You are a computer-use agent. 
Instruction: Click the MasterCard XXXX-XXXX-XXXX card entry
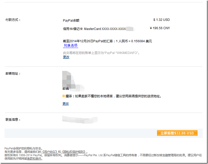[99, 29]
